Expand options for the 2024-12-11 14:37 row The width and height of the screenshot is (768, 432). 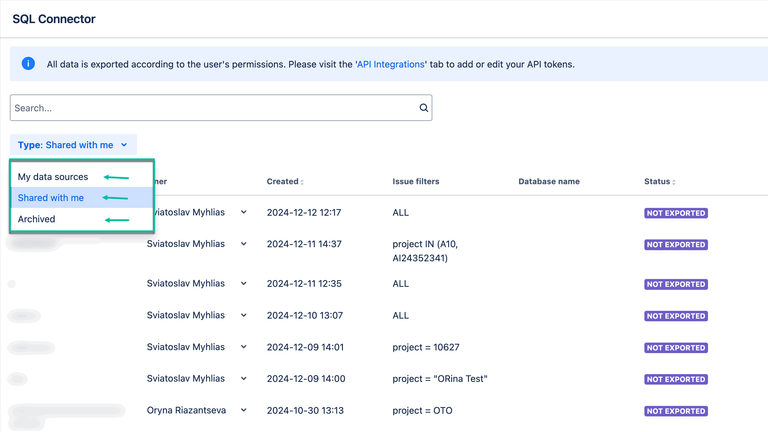tap(244, 244)
